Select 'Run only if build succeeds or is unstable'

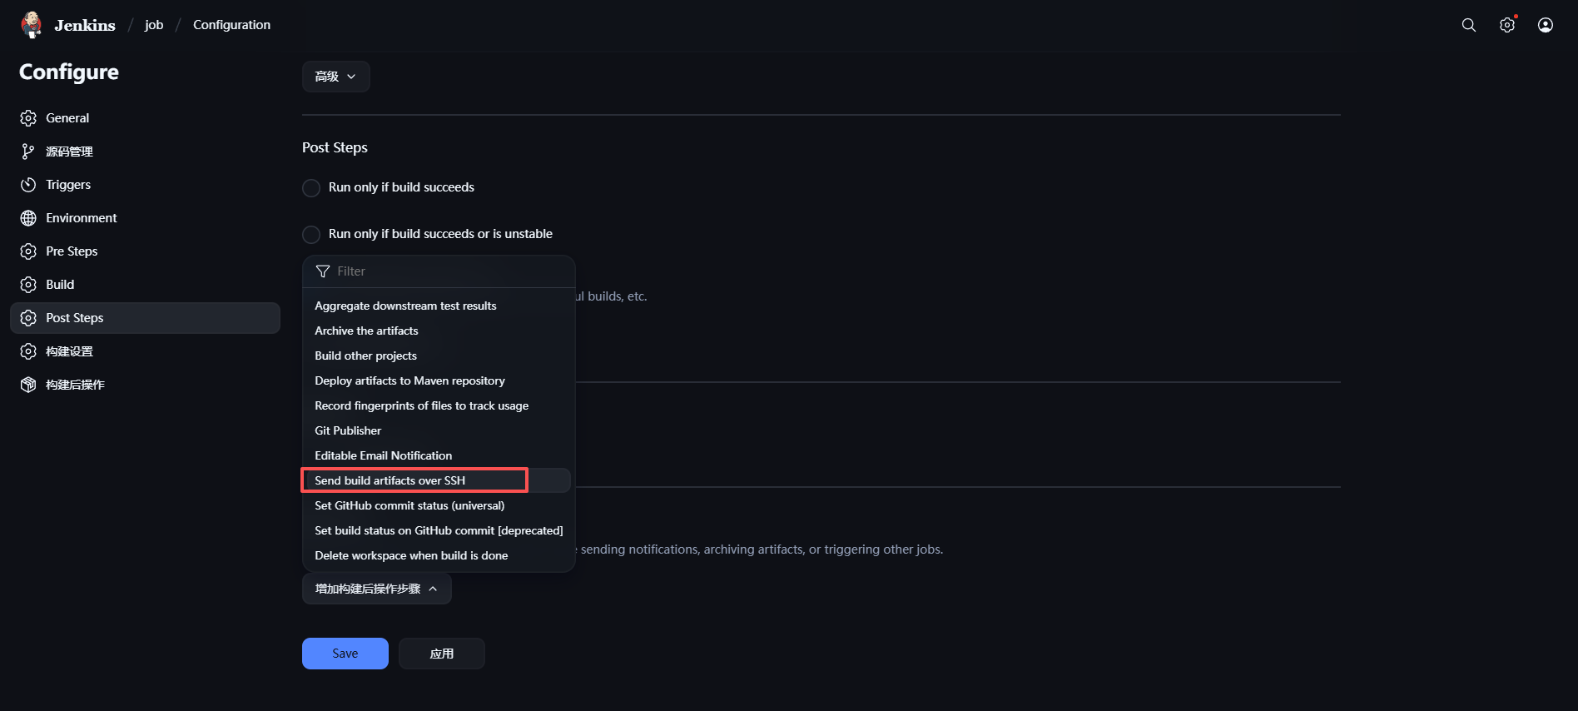click(x=311, y=235)
